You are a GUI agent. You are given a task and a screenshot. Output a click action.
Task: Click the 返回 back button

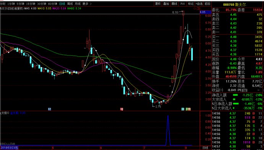click(207, 4)
